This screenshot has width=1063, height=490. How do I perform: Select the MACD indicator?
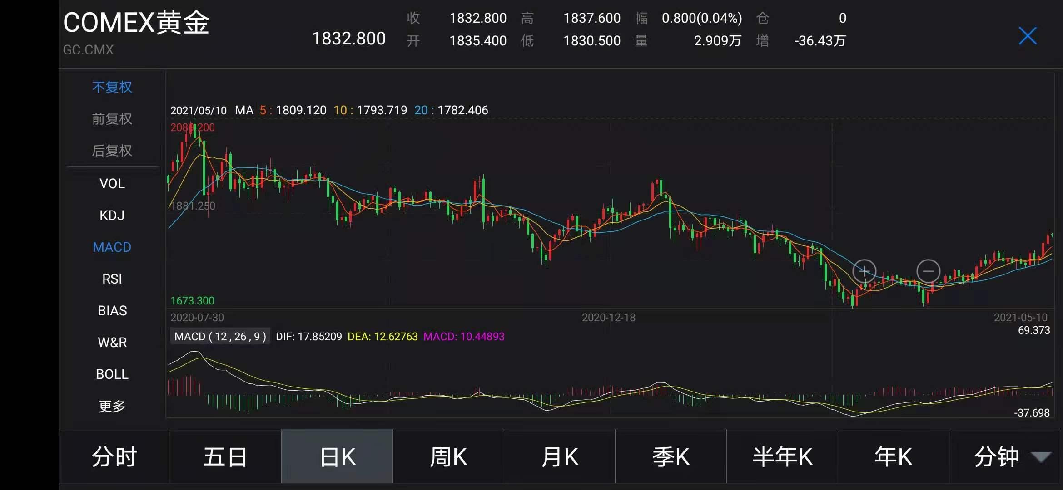tap(112, 247)
